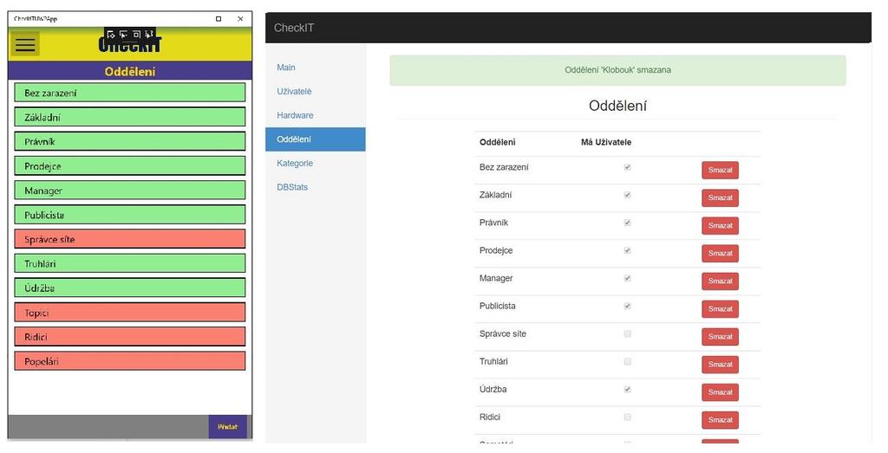Screen dimensions: 888x453
Task: Click the select-element cursor icon in debug toolbar
Action: [123, 35]
